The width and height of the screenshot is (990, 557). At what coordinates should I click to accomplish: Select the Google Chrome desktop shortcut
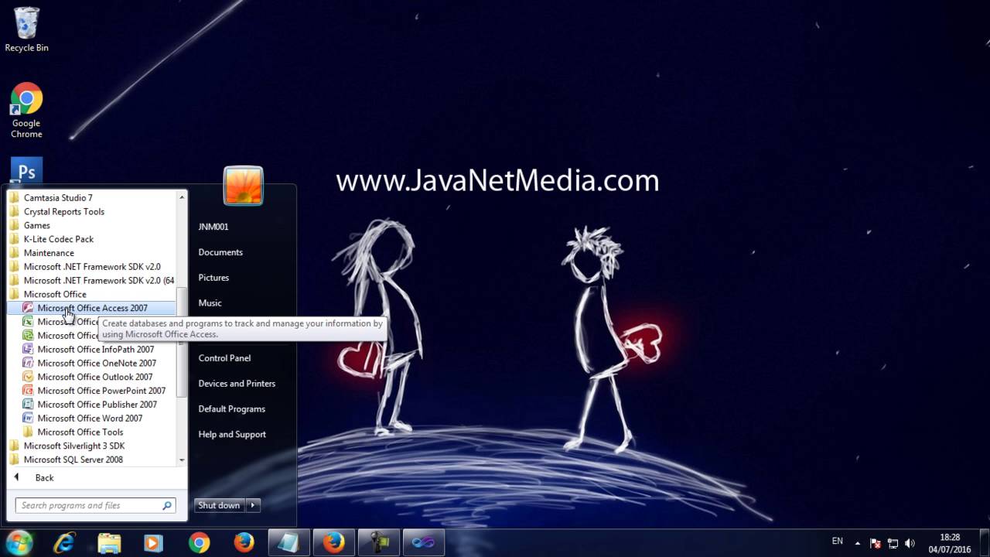[26, 111]
